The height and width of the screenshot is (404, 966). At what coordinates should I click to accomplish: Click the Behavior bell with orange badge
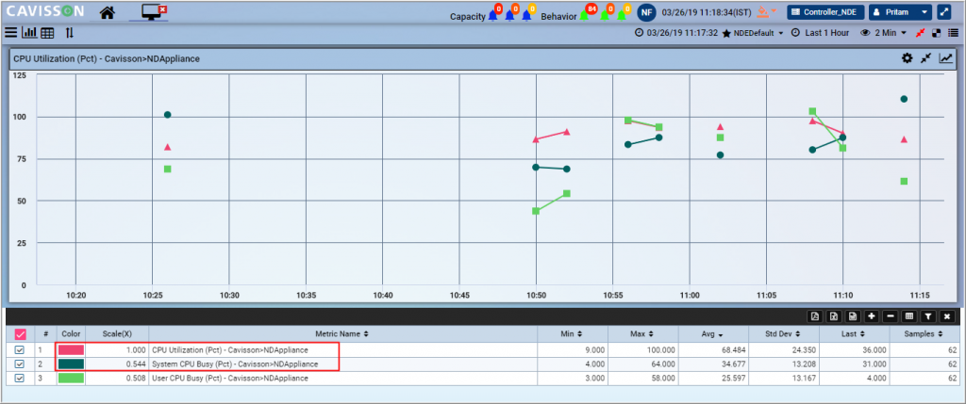point(606,14)
